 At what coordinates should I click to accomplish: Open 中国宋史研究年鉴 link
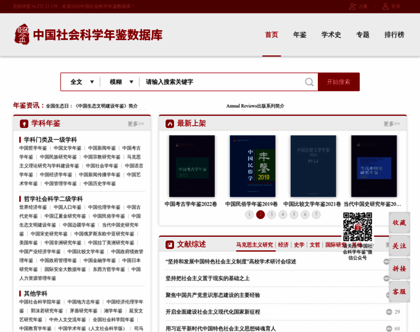[x=49, y=234]
